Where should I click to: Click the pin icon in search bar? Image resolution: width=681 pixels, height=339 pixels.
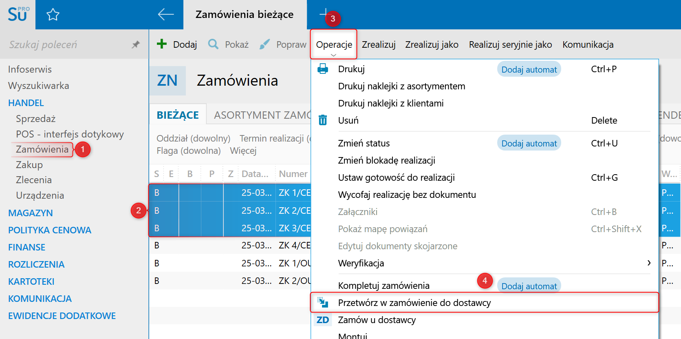pos(136,44)
